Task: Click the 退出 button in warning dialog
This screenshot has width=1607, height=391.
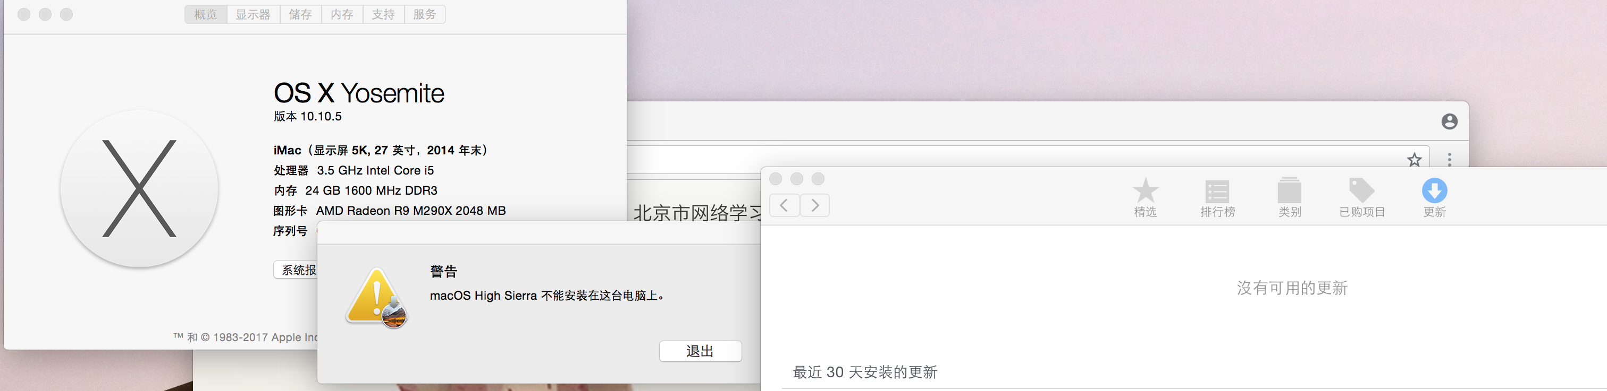Action: coord(700,351)
